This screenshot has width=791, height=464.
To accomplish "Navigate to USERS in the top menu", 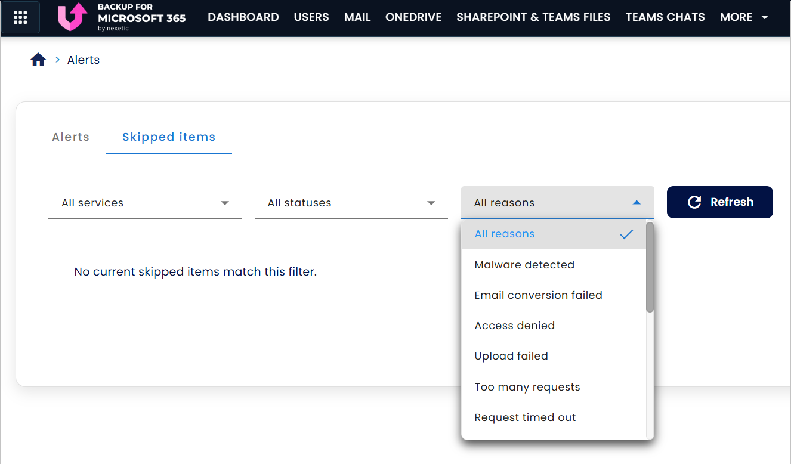I will coord(311,17).
